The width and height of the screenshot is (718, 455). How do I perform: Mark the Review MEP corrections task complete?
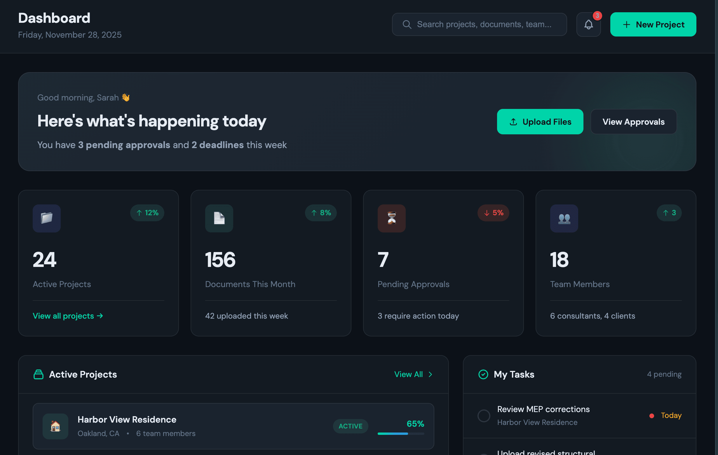(484, 415)
